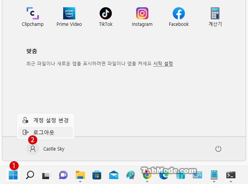Open Mail app on taskbar
The width and height of the screenshot is (248, 184).
pyautogui.click(x=114, y=175)
